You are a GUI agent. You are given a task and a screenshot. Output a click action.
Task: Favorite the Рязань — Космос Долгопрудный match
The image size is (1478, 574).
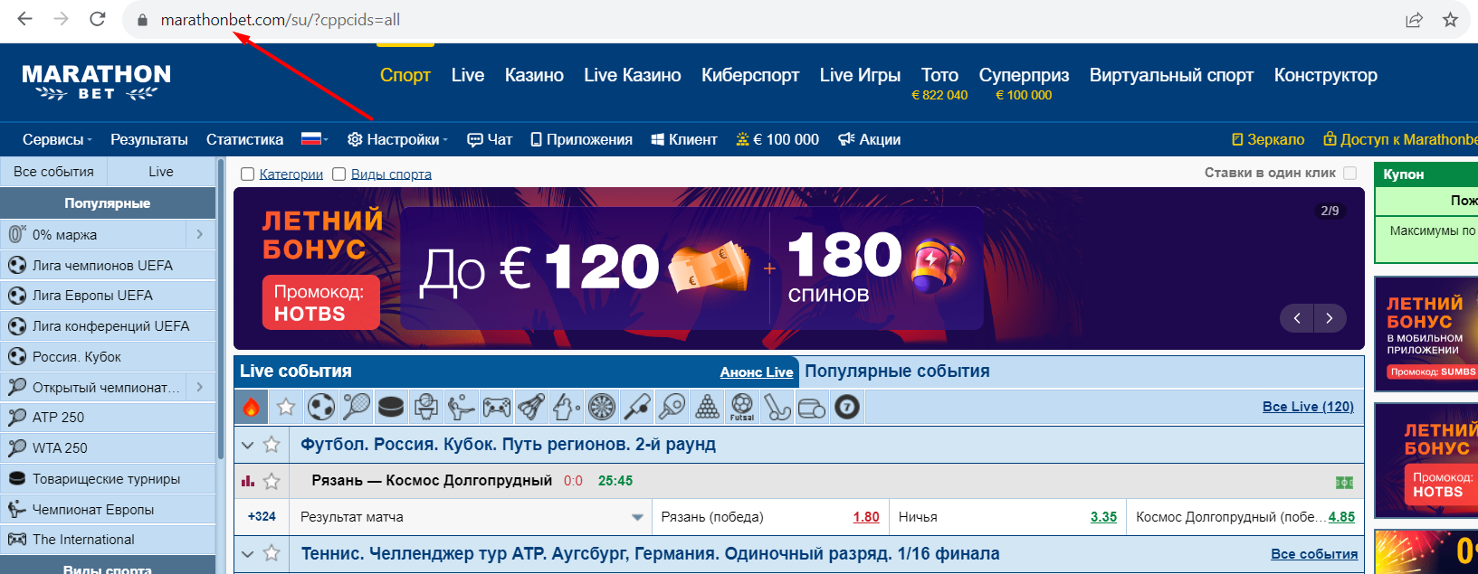coord(272,481)
